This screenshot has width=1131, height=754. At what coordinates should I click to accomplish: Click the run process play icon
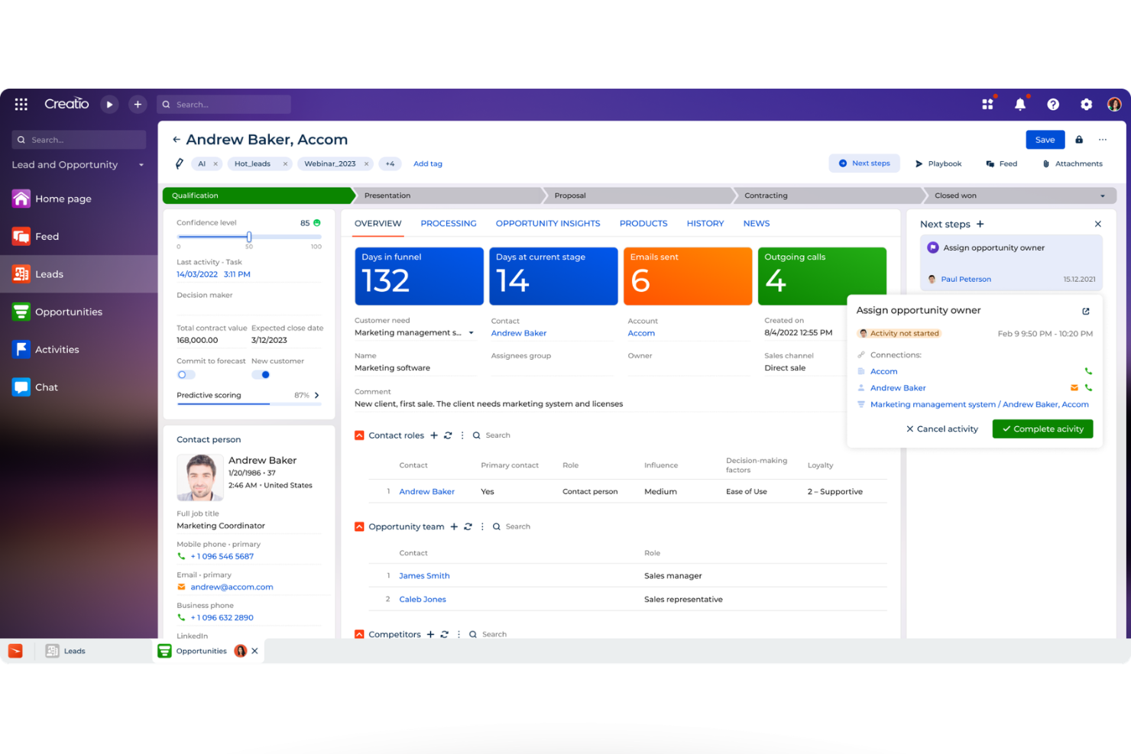(x=109, y=104)
